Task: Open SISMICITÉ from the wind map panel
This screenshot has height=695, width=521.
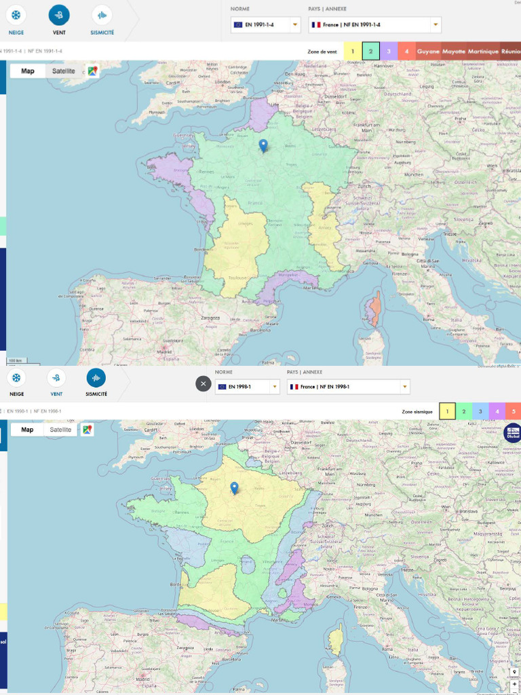Action: click(102, 15)
